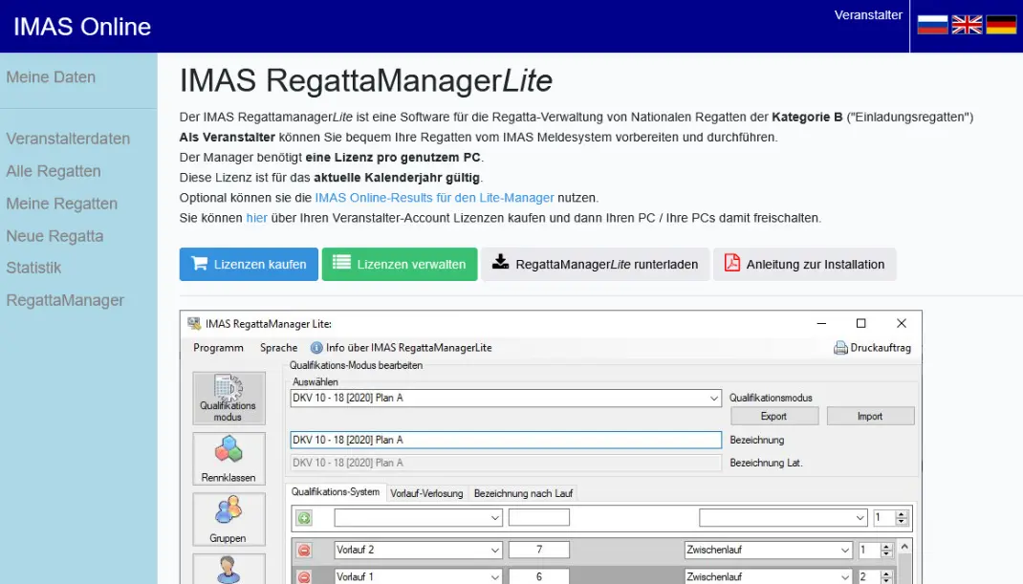The width and height of the screenshot is (1023, 584).
Task: Click the Export button
Action: pyautogui.click(x=773, y=417)
